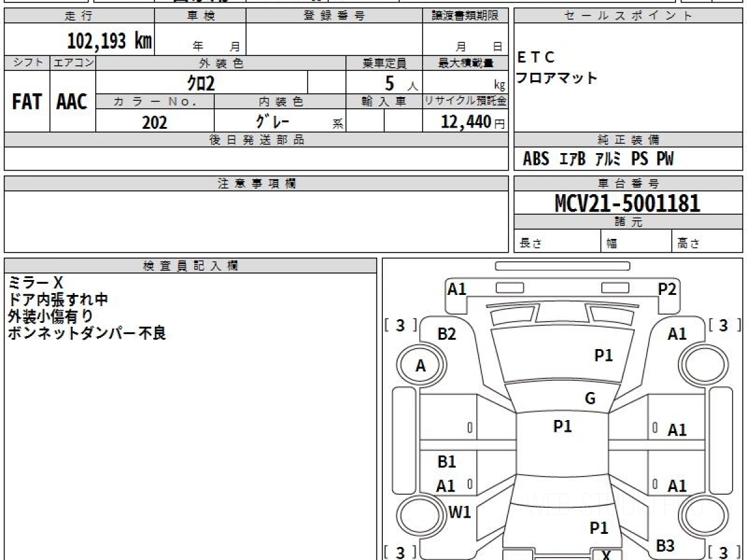Click the 諸元 header
Image resolution: width=747 pixels, height=560 pixels.
pyautogui.click(x=628, y=222)
